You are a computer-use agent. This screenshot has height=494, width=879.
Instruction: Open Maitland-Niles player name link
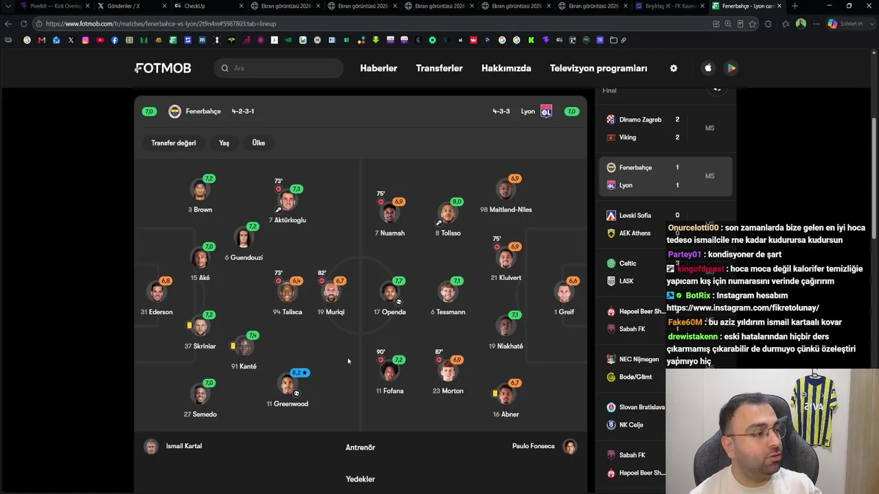pos(506,209)
